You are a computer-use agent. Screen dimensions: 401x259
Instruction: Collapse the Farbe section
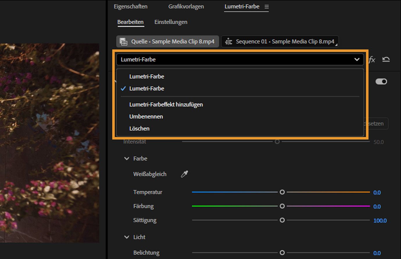coord(126,158)
